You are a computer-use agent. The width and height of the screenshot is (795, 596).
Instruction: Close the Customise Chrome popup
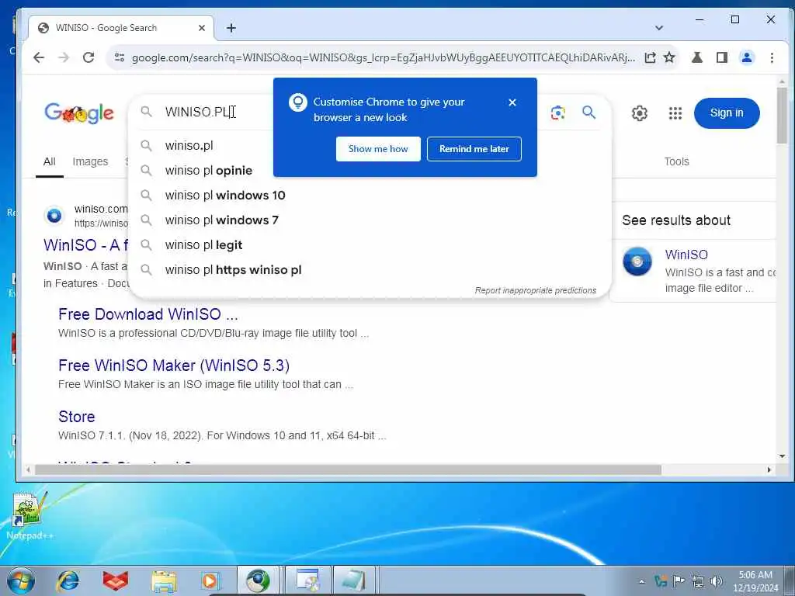[x=512, y=102]
